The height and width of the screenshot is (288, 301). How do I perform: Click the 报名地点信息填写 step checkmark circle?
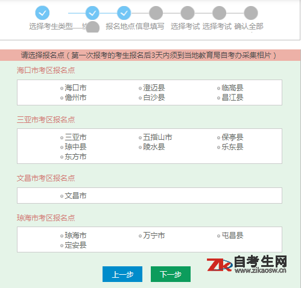pyautogui.click(x=124, y=13)
